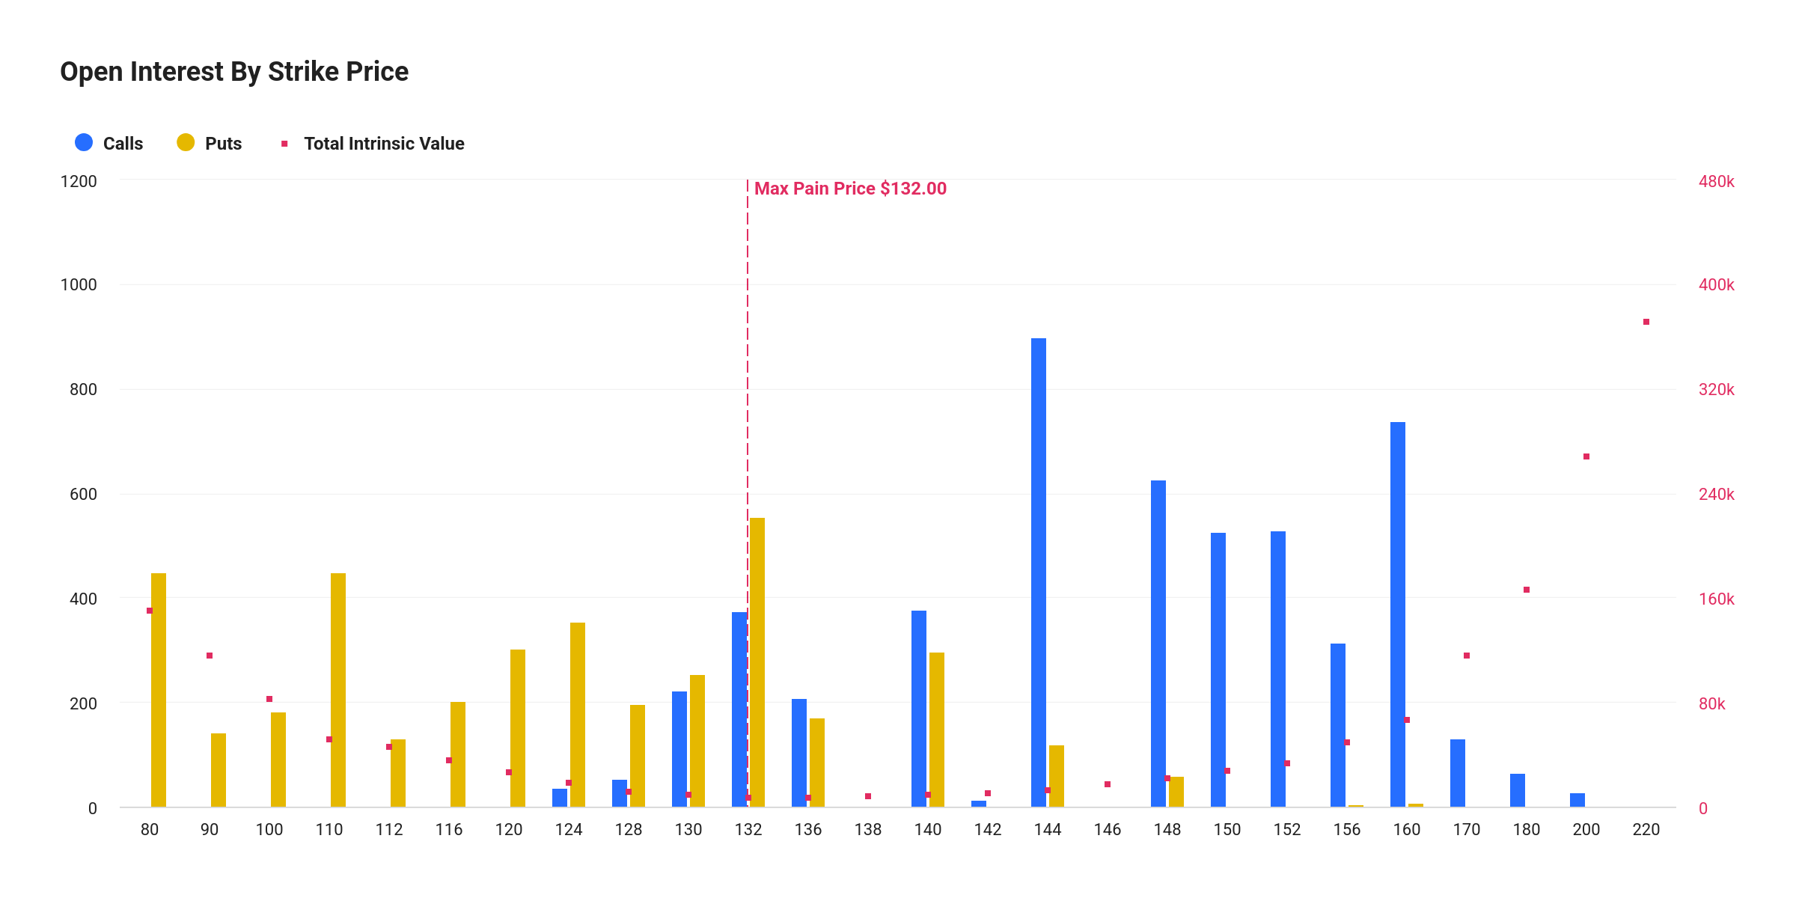Click the Max Pain Price $132.00 label
This screenshot has height=898, width=1796.
click(852, 189)
